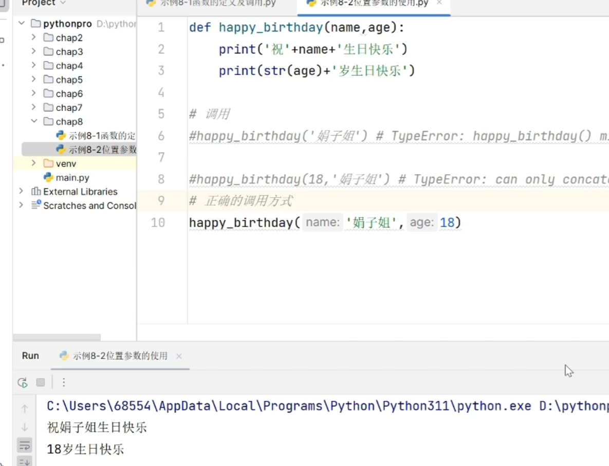The image size is (609, 466).
Task: Toggle scroll to end of console
Action: pos(25,462)
